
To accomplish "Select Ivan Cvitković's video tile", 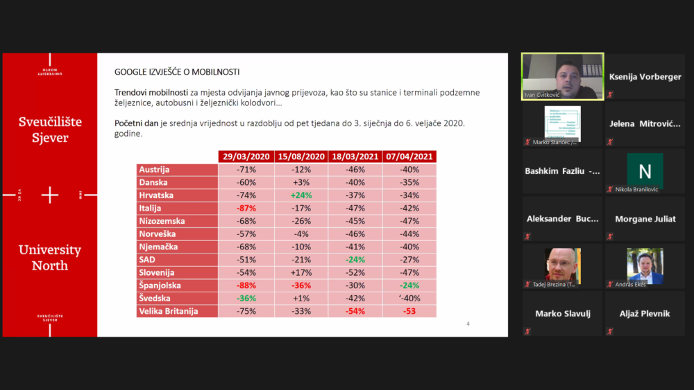I will [x=563, y=76].
